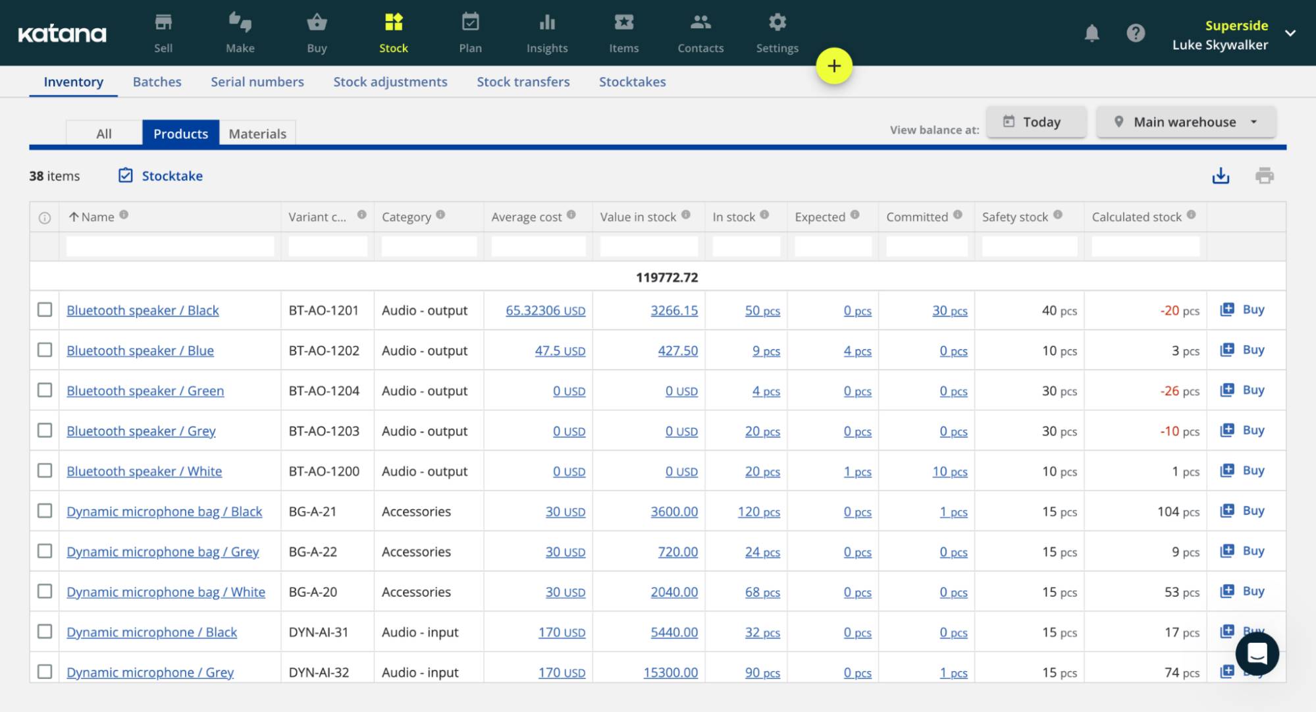Open the Contacts icon

pos(700,22)
